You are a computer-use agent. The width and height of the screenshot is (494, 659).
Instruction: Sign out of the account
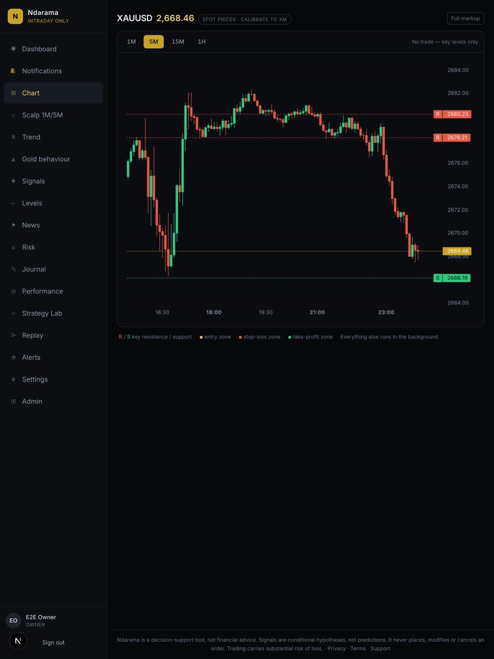[53, 643]
